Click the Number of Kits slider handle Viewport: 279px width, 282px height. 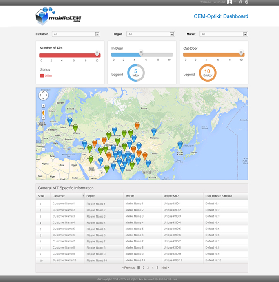pos(97,53)
